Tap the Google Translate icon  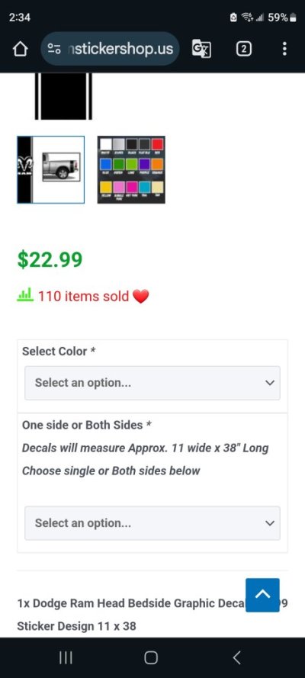[201, 49]
